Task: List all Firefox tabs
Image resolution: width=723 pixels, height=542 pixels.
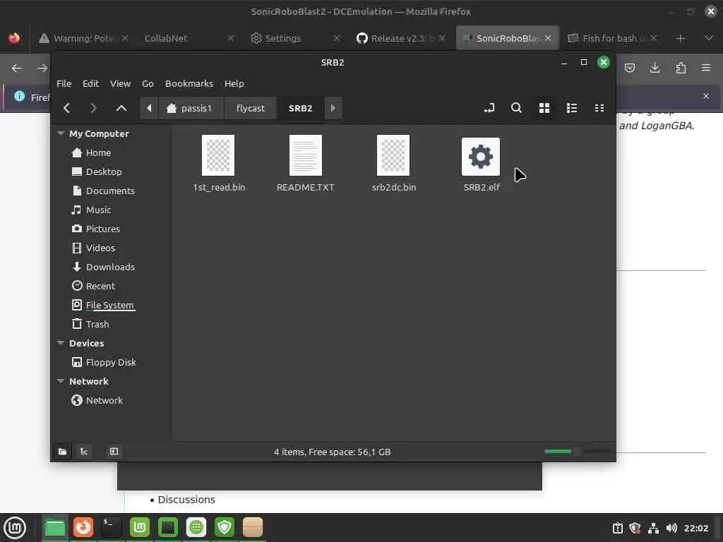Action: pyautogui.click(x=709, y=39)
